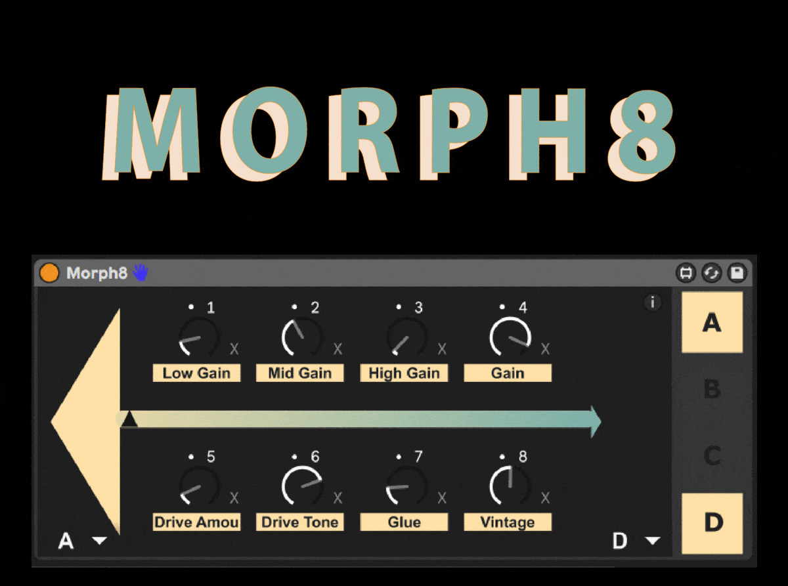The height and width of the screenshot is (586, 788).
Task: Click the X beside Vintage knob
Action: (x=545, y=498)
